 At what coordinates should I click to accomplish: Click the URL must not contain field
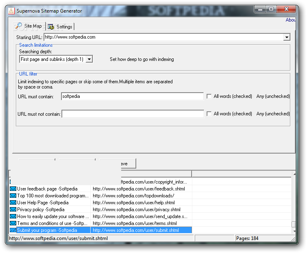point(133,114)
